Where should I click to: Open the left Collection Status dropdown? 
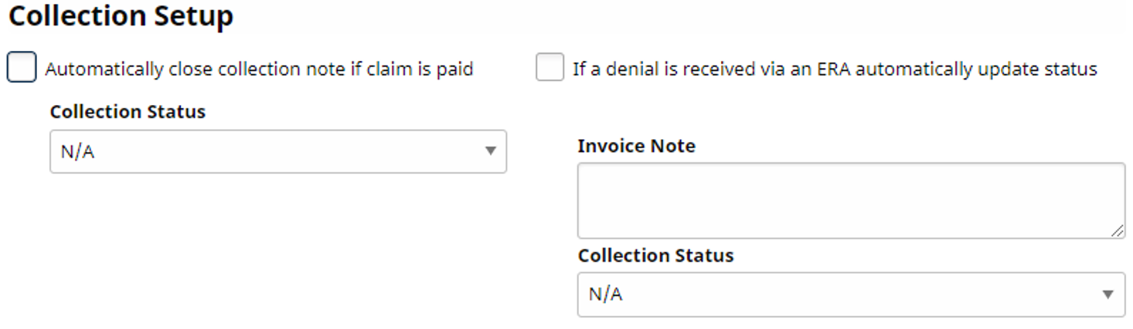(x=277, y=151)
